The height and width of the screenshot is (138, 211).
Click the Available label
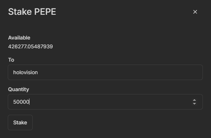click(19, 38)
